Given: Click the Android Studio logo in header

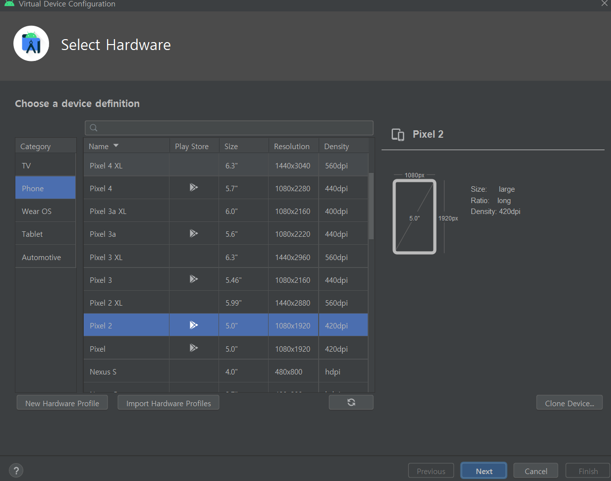Looking at the screenshot, I should [31, 44].
